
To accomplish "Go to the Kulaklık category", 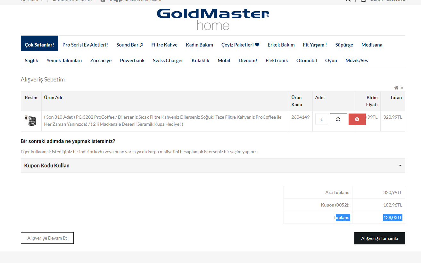I will click(200, 60).
